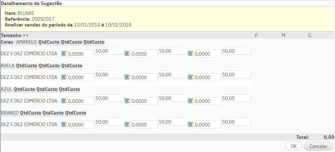Image resolution: width=335 pixels, height=152 pixels.
Task: Click AVELA size M cost field
Action: coord(173,75)
